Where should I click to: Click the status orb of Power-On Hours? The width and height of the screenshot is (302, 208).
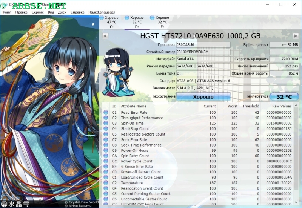point(106,150)
